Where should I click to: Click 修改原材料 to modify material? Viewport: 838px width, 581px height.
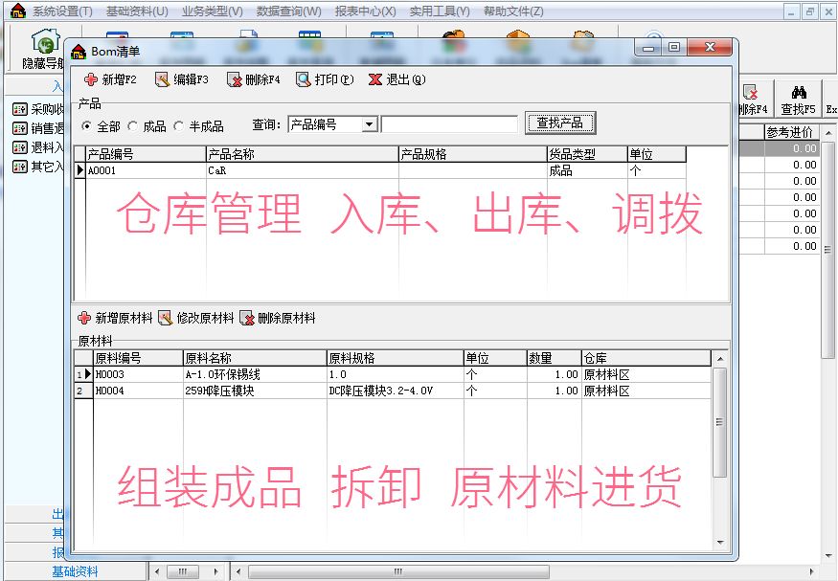165,318
